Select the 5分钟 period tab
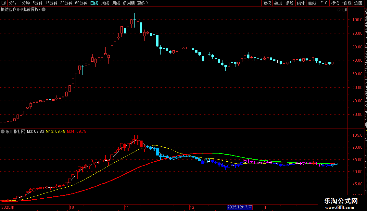Screen dimensions: 367x211 click(x=37, y=3)
